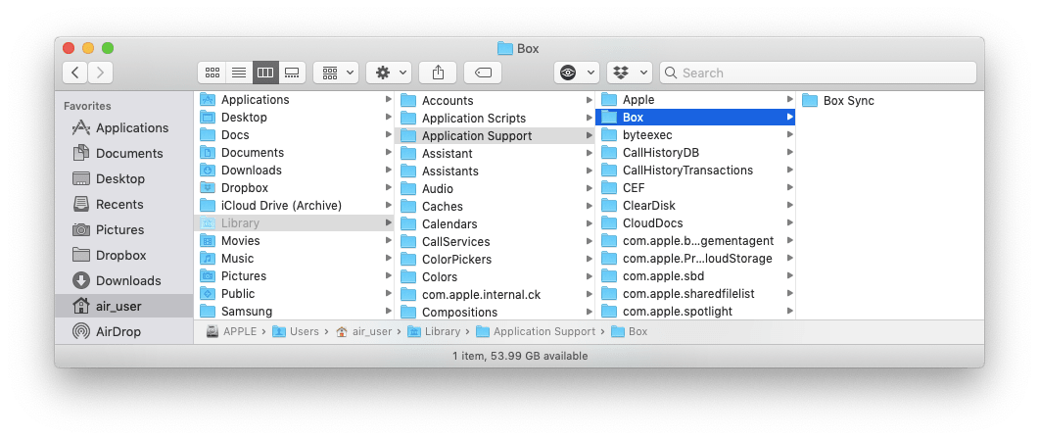Open the gear action menu
Screen dimensions: 1039x440
click(x=389, y=73)
